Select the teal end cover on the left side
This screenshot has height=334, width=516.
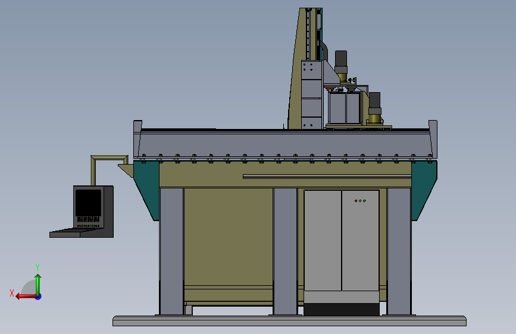pos(148,186)
